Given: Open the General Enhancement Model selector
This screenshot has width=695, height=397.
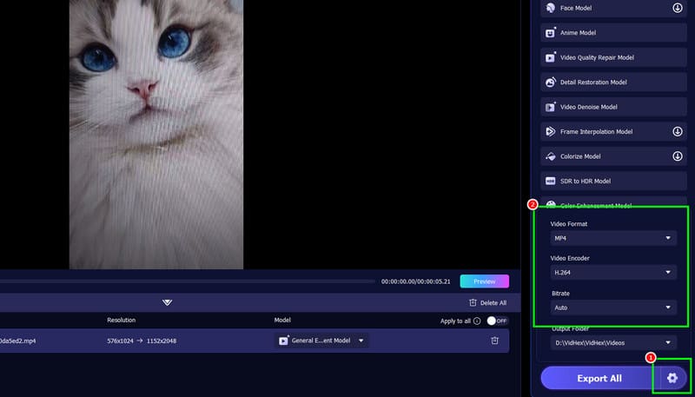Looking at the screenshot, I should (321, 341).
